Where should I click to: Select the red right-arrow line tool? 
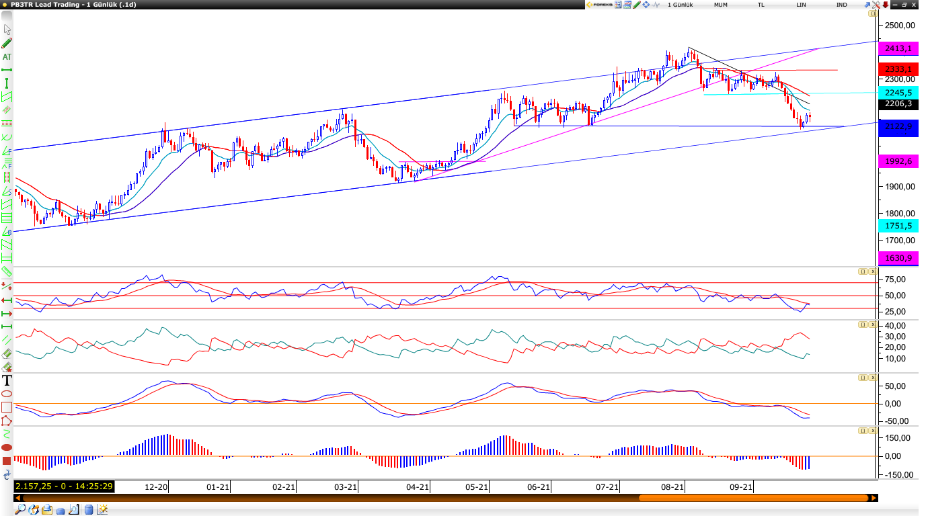pyautogui.click(x=7, y=314)
